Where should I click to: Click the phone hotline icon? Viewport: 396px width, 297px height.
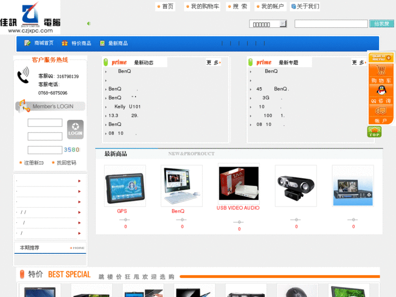[x=23, y=75]
